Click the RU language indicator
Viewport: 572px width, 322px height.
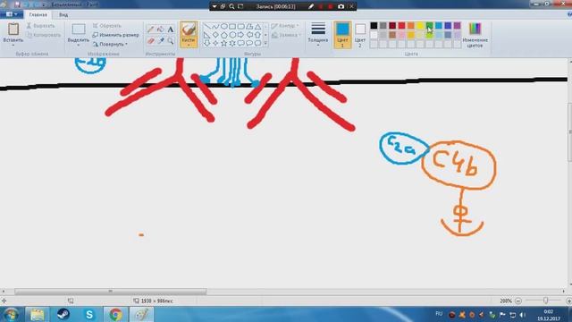click(439, 314)
